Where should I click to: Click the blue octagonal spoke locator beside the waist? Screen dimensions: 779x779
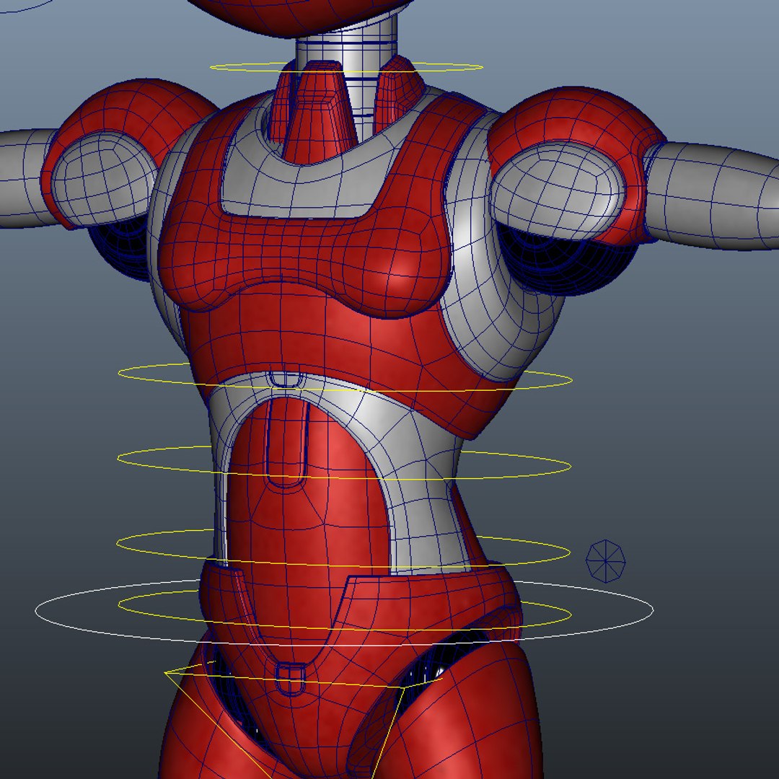pos(606,561)
